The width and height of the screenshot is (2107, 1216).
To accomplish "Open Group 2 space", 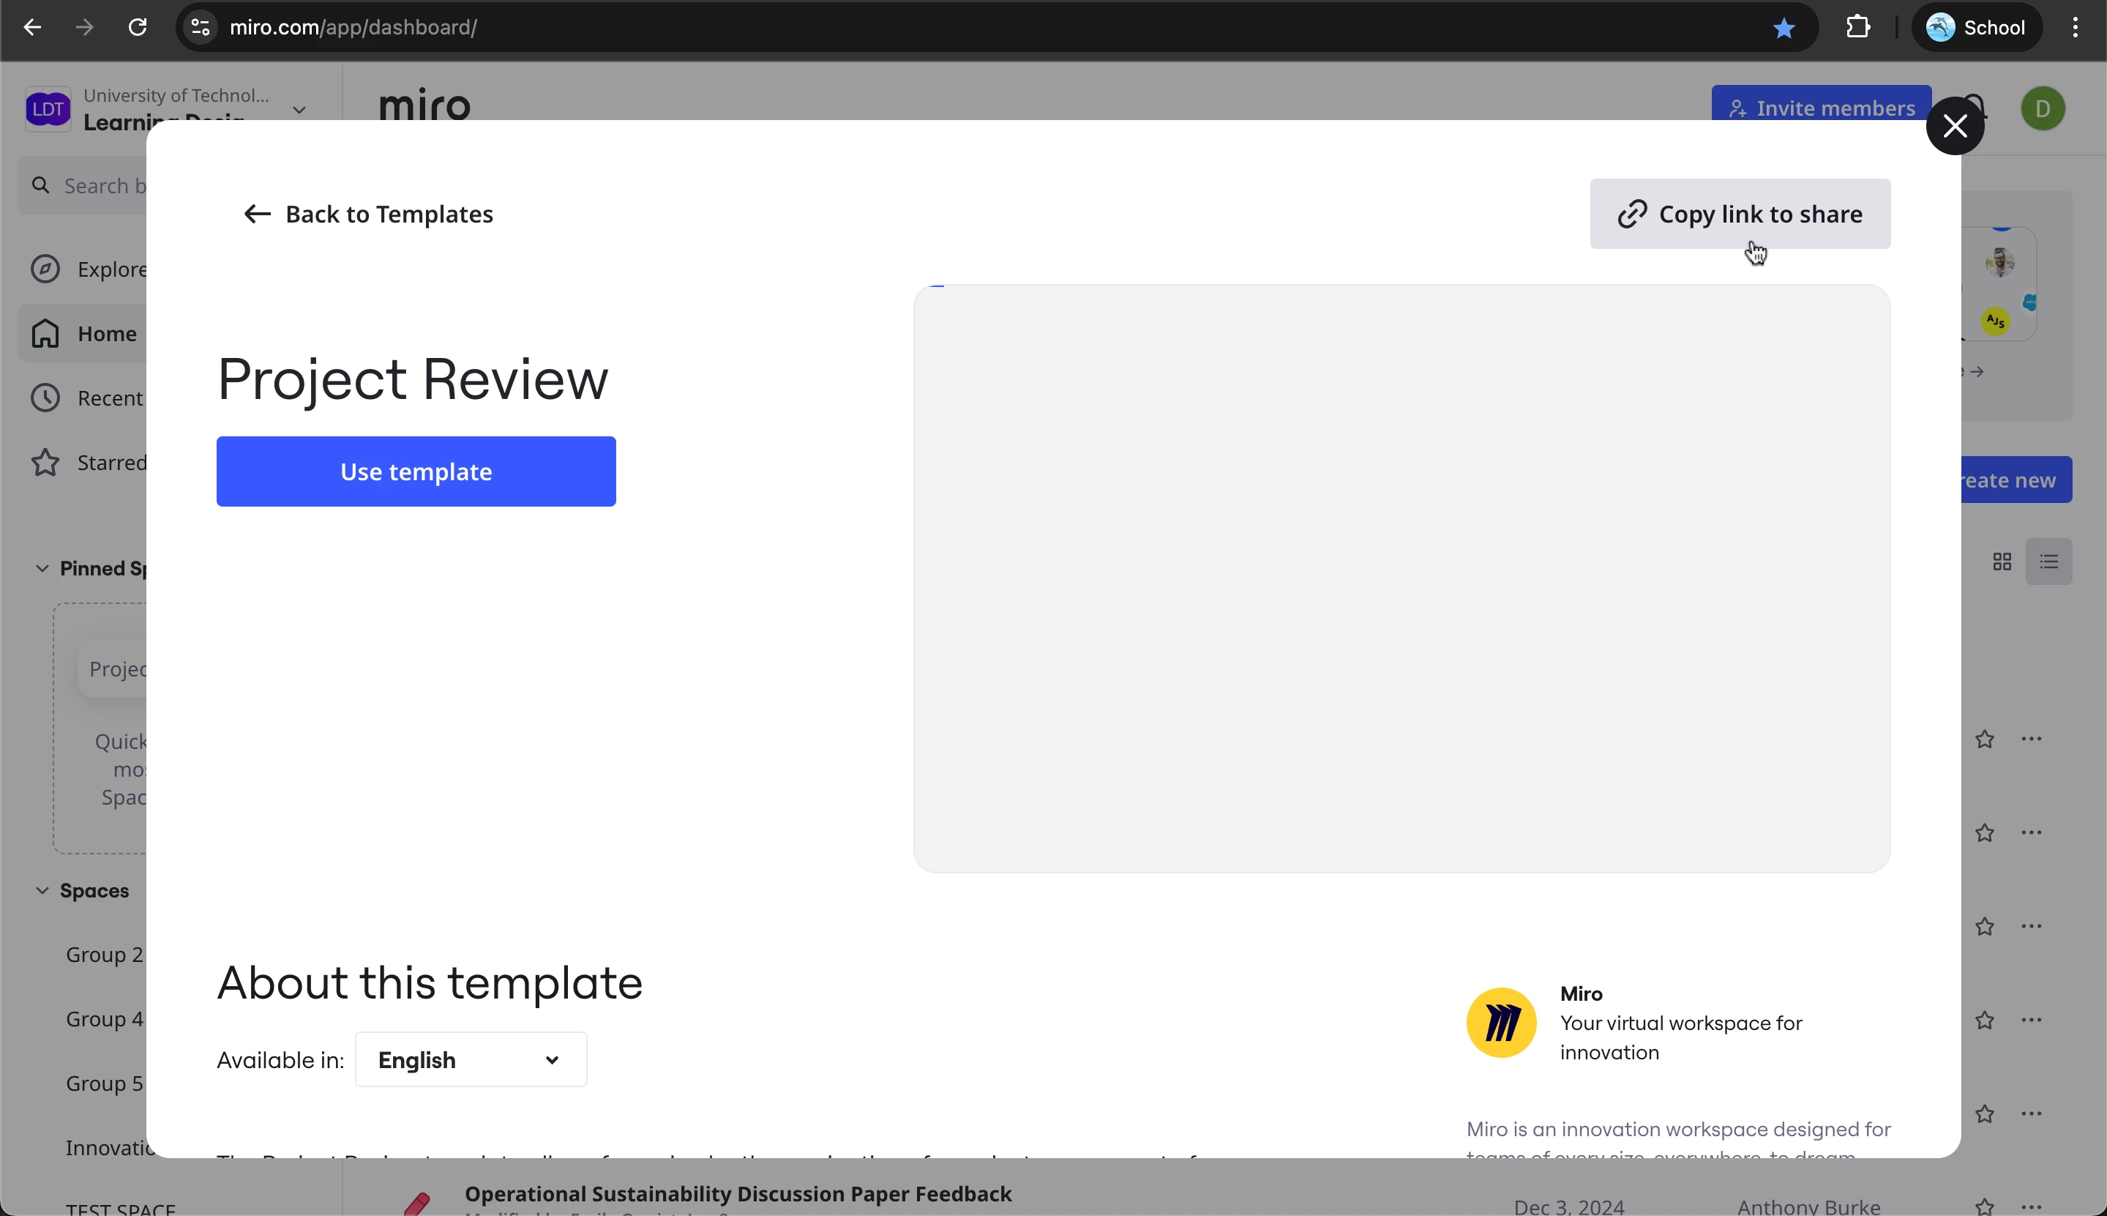I will pos(105,955).
